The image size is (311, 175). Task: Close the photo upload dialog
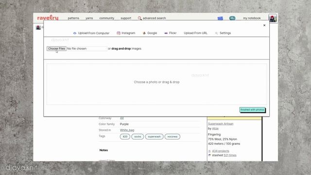264,25
